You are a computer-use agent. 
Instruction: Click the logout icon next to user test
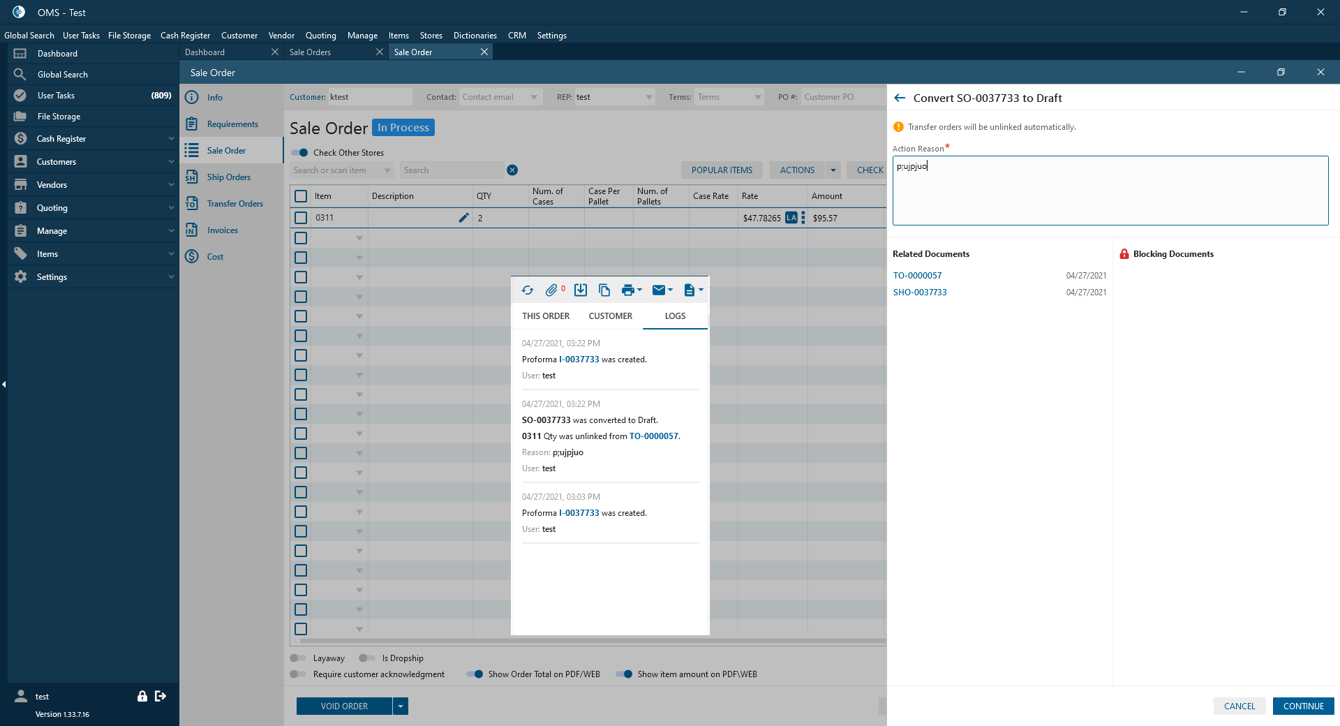point(161,696)
